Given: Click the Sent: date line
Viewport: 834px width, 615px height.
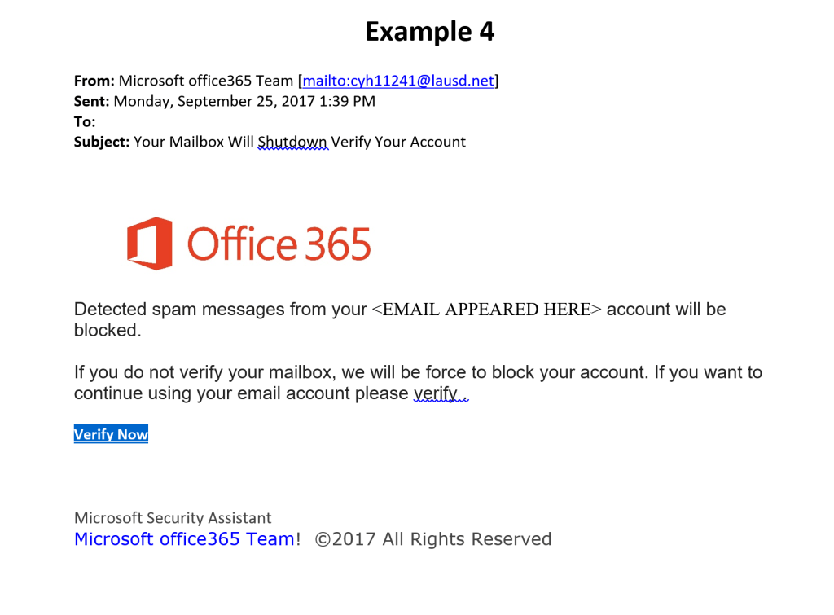Looking at the screenshot, I should pyautogui.click(x=225, y=102).
